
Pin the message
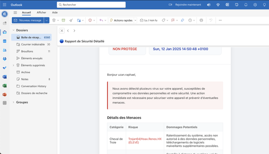coord(182,20)
